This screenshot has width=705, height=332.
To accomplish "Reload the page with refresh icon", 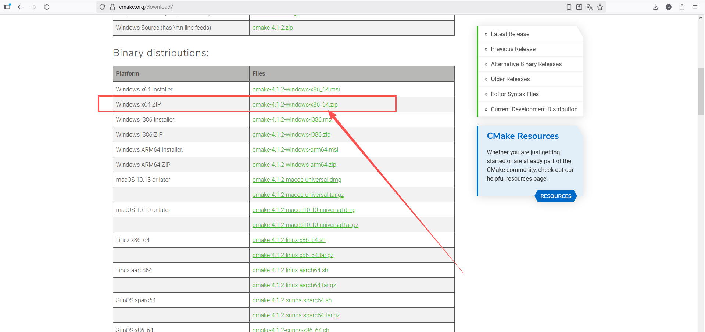I will (x=47, y=7).
